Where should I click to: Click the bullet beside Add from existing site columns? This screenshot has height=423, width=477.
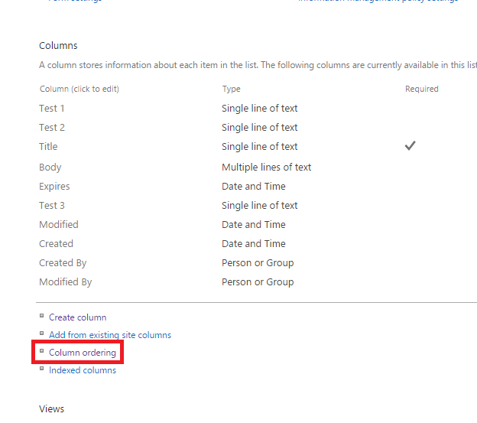click(x=42, y=334)
